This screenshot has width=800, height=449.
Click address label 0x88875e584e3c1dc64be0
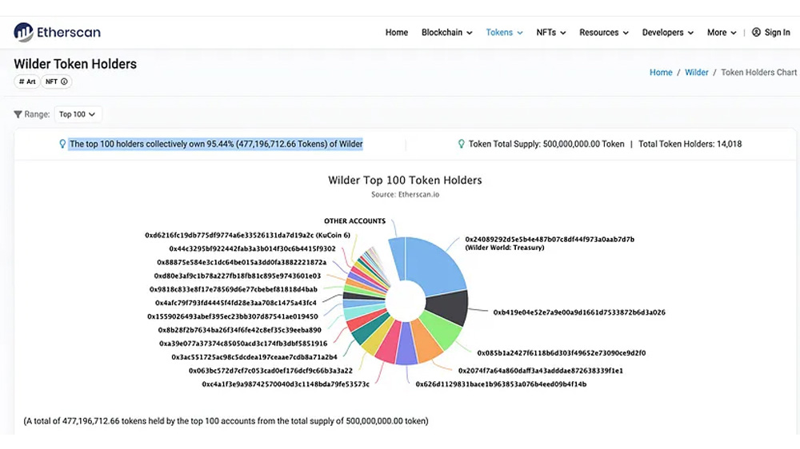[242, 262]
